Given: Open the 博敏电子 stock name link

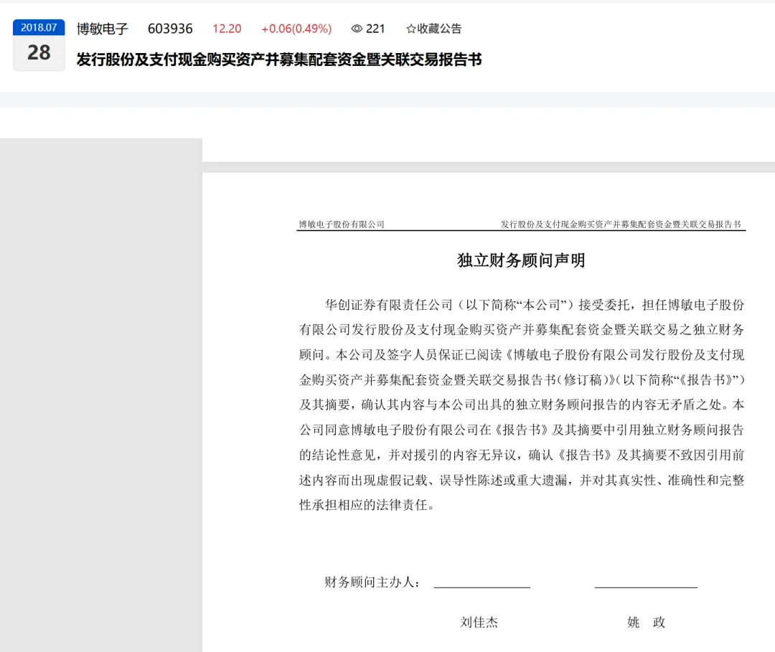Looking at the screenshot, I should tap(103, 29).
